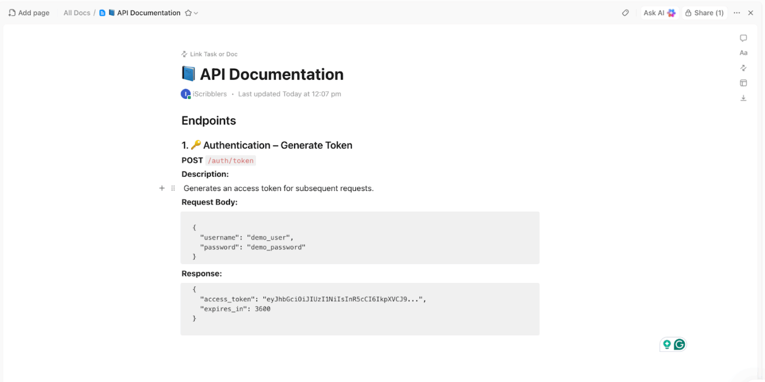Click the download export icon
The image size is (765, 382).
pyautogui.click(x=743, y=98)
